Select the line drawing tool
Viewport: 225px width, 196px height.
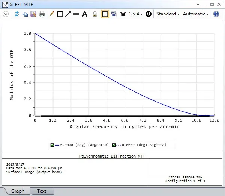coord(76,14)
